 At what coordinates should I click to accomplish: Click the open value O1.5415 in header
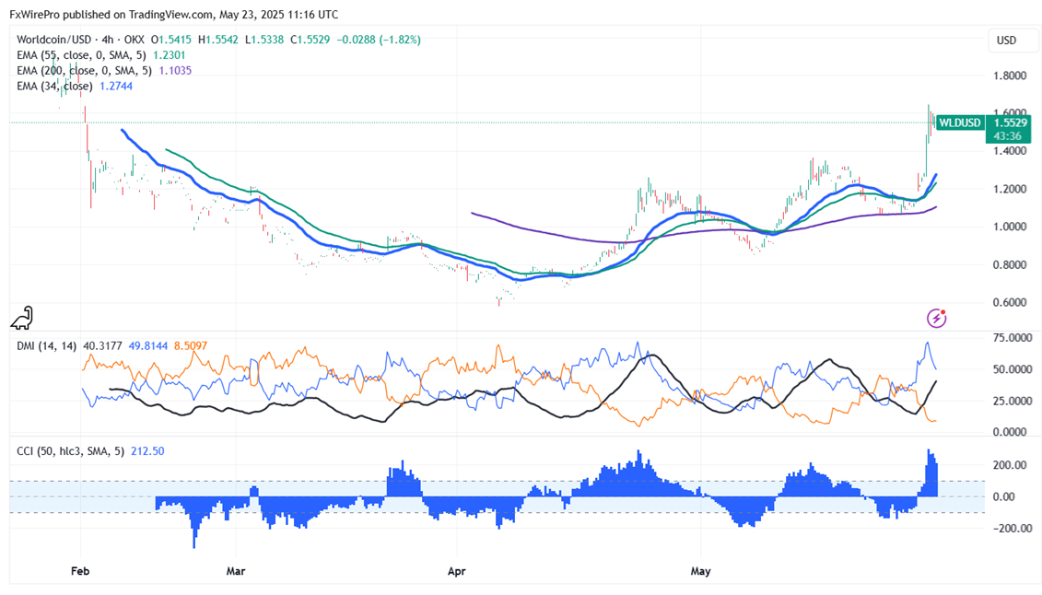pos(171,40)
